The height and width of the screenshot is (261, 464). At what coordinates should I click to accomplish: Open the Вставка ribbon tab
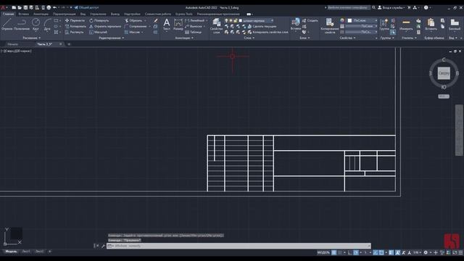(24, 14)
